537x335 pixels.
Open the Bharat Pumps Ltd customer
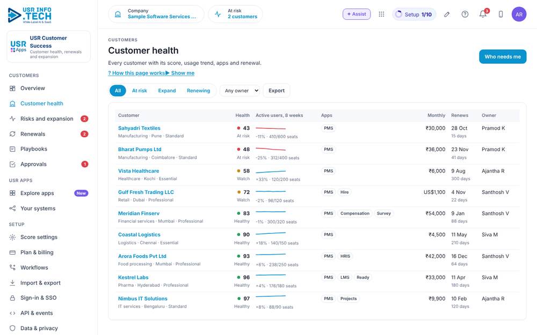click(140, 150)
